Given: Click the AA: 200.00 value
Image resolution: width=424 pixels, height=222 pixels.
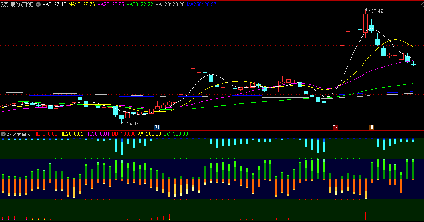Looking at the screenshot, I should pos(149,134).
